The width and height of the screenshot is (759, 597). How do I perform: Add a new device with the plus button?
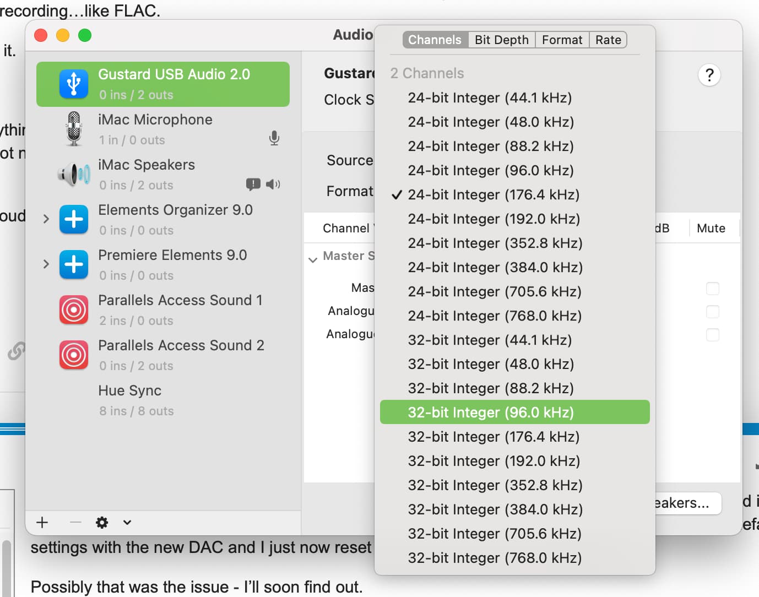click(x=42, y=522)
